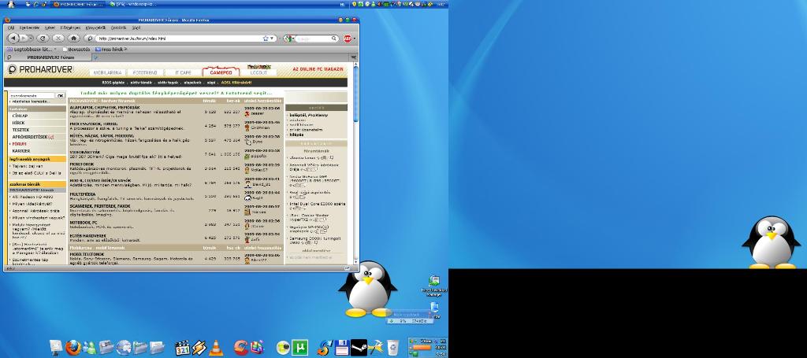Launch Firefox from the dock

point(73,347)
